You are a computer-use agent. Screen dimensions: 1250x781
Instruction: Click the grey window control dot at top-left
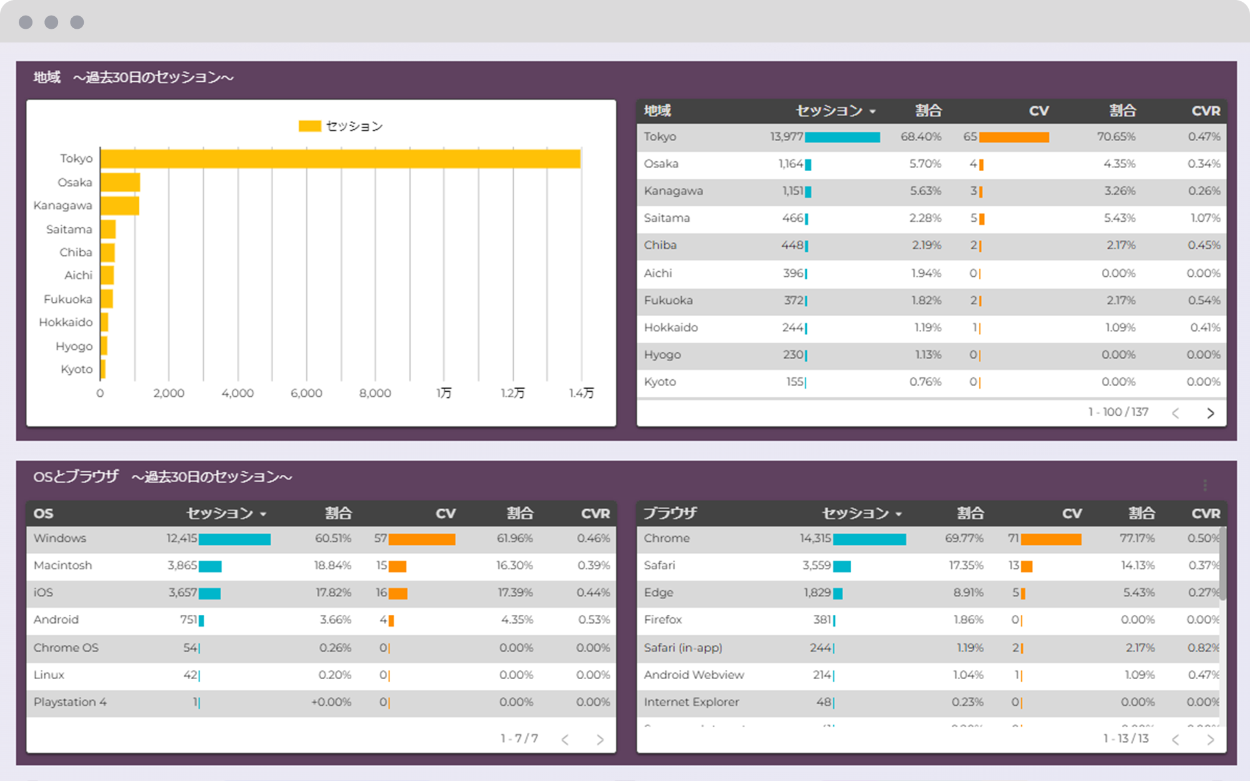(x=26, y=22)
